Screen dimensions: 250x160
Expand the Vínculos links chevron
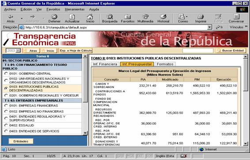coord(246,27)
